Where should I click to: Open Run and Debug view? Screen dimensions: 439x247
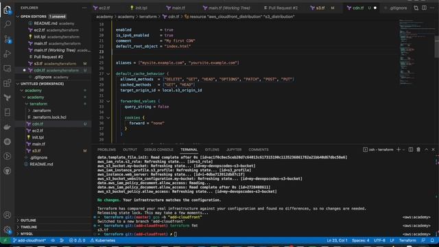coord(8,54)
